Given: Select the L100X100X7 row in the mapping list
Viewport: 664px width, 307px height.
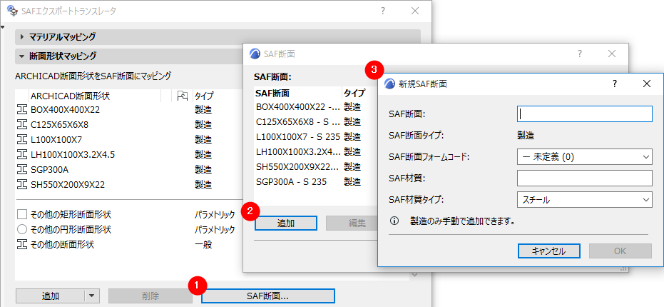Looking at the screenshot, I should point(128,139).
